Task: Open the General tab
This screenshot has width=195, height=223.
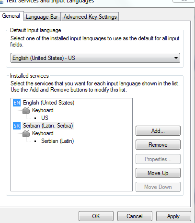Action: pyautogui.click(x=11, y=16)
